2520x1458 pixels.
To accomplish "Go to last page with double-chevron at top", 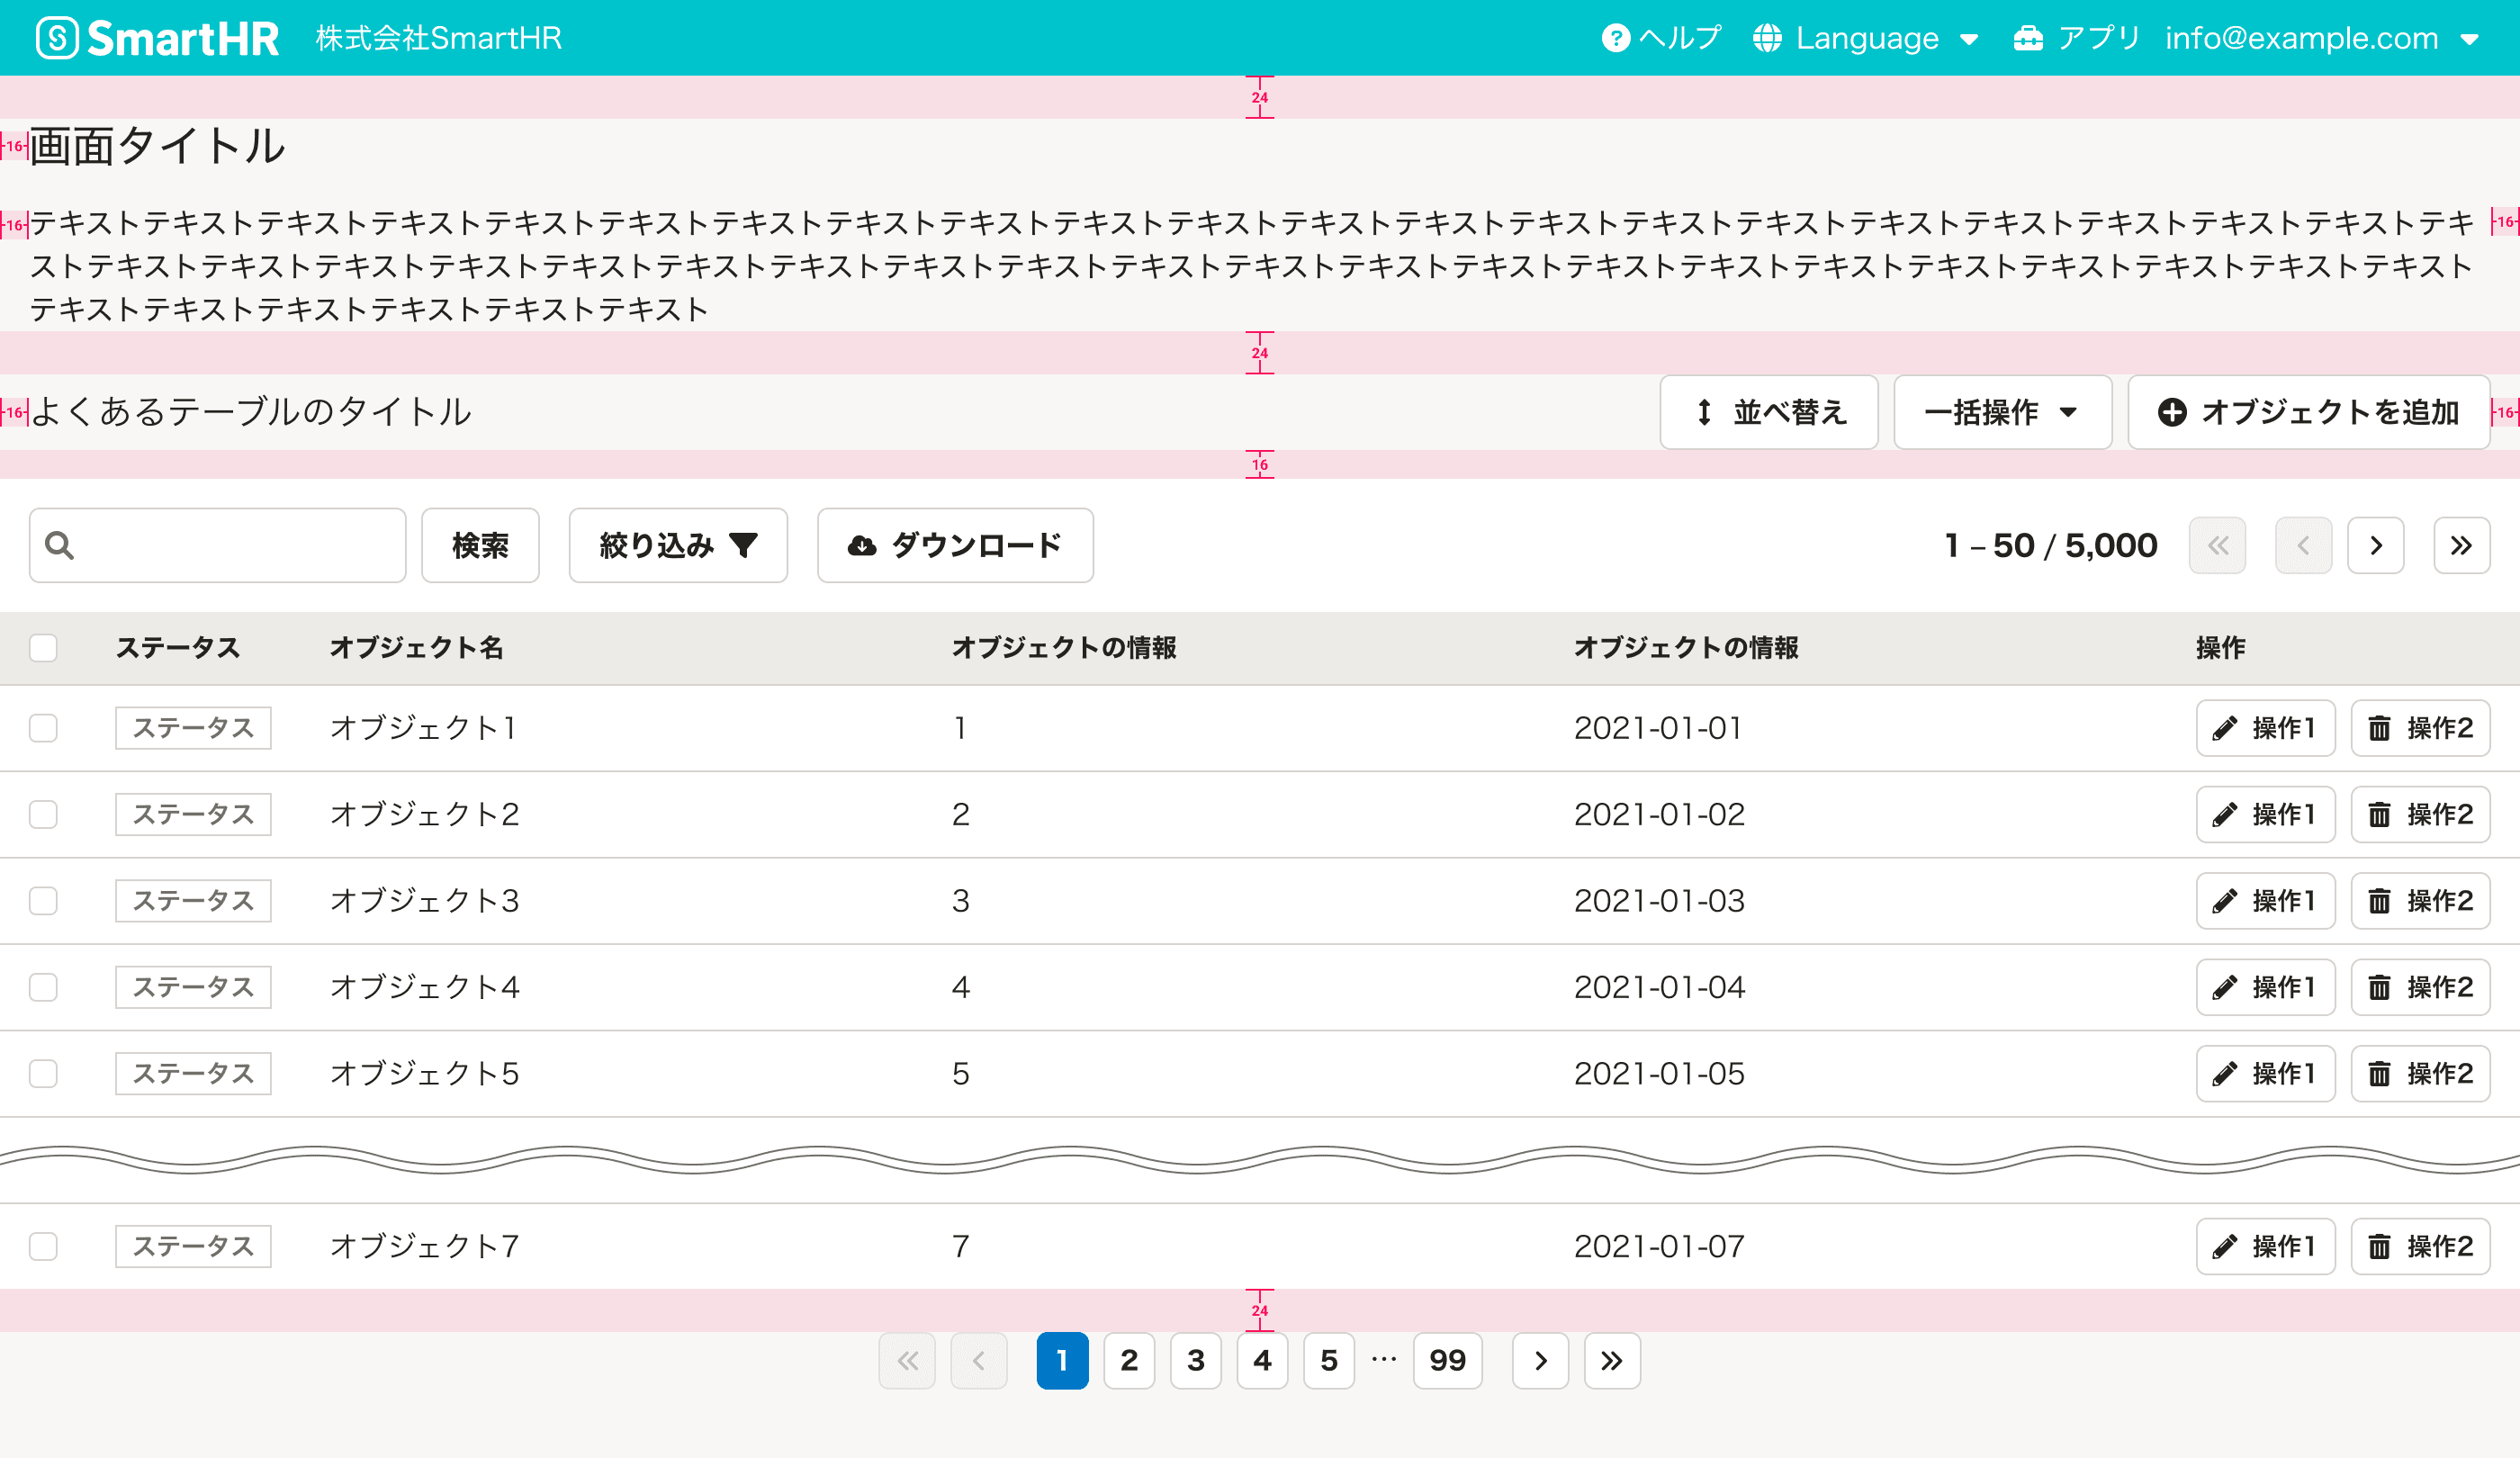I will coord(2461,545).
